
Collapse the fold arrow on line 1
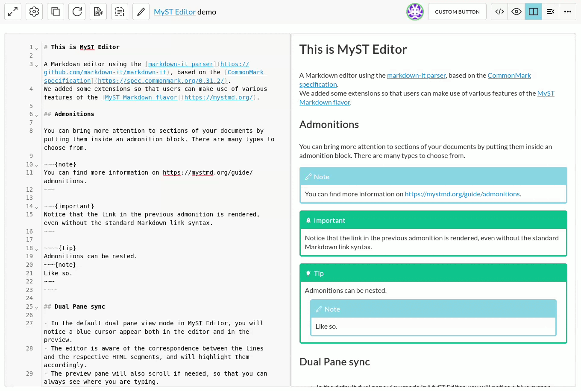(x=37, y=48)
